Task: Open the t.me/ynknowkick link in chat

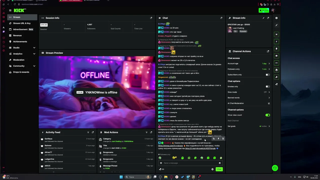Action: [x=200, y=148]
